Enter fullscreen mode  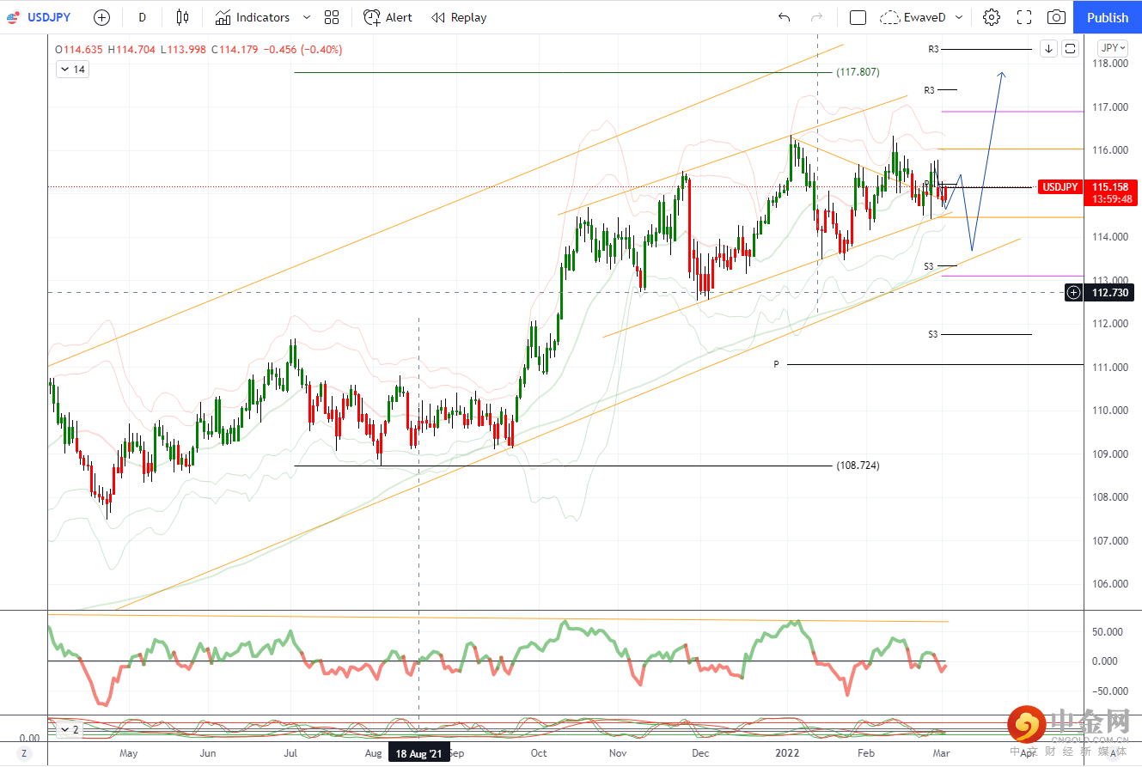coord(1024,17)
